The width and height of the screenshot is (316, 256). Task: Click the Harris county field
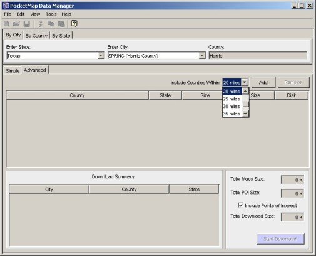point(258,56)
